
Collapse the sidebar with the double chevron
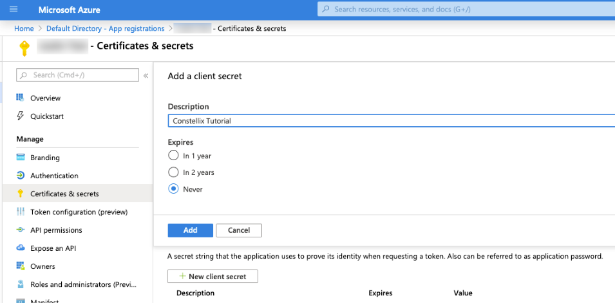[146, 75]
